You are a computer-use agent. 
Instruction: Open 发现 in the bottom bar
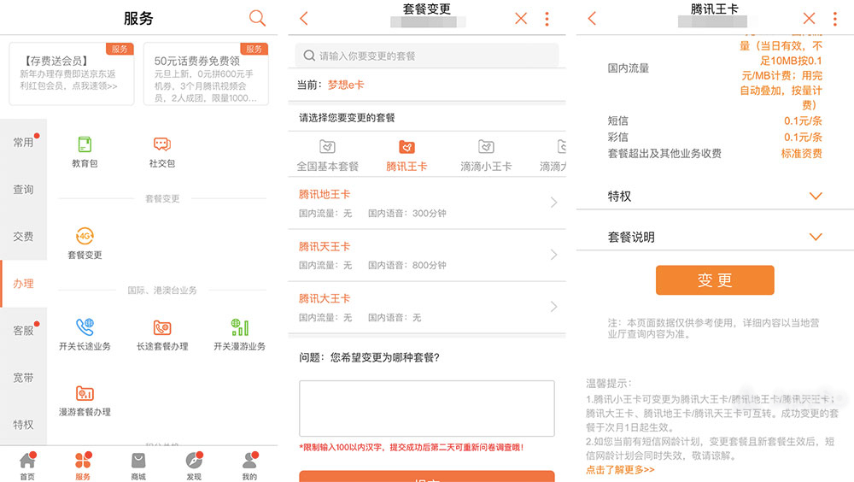click(x=194, y=465)
